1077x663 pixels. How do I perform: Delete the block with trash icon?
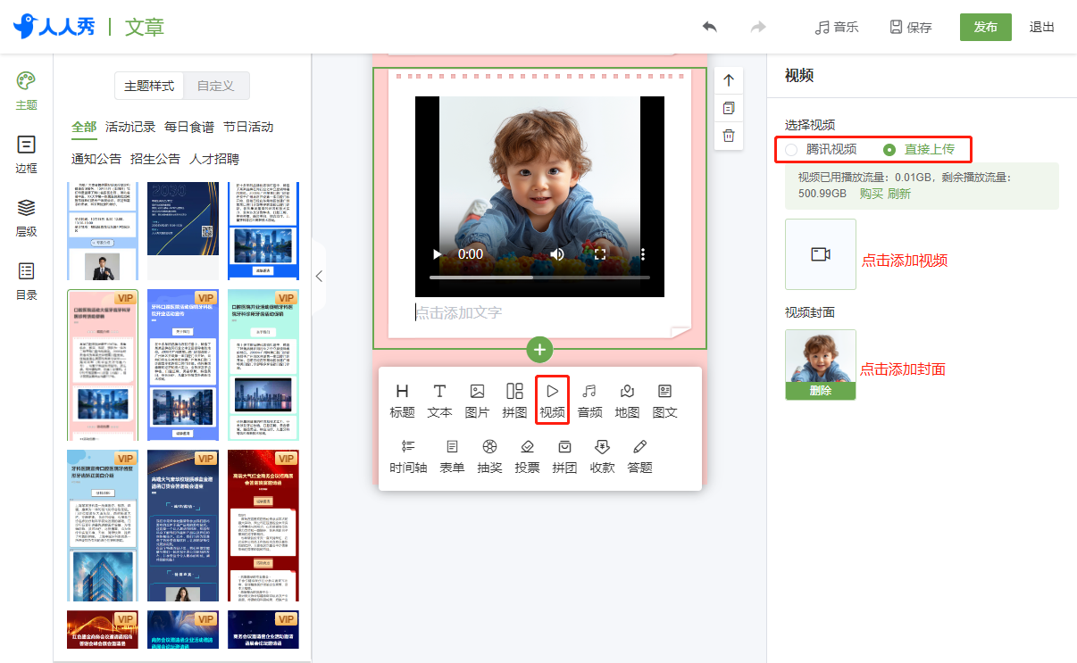click(729, 136)
